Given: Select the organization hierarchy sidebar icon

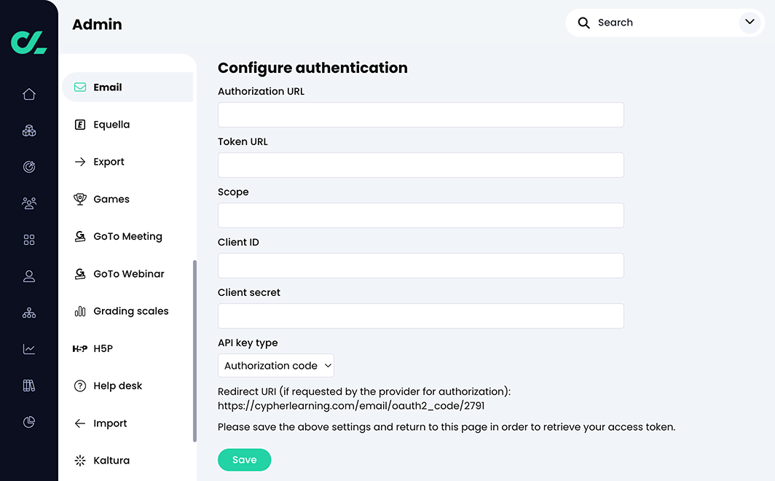Looking at the screenshot, I should click(x=28, y=313).
